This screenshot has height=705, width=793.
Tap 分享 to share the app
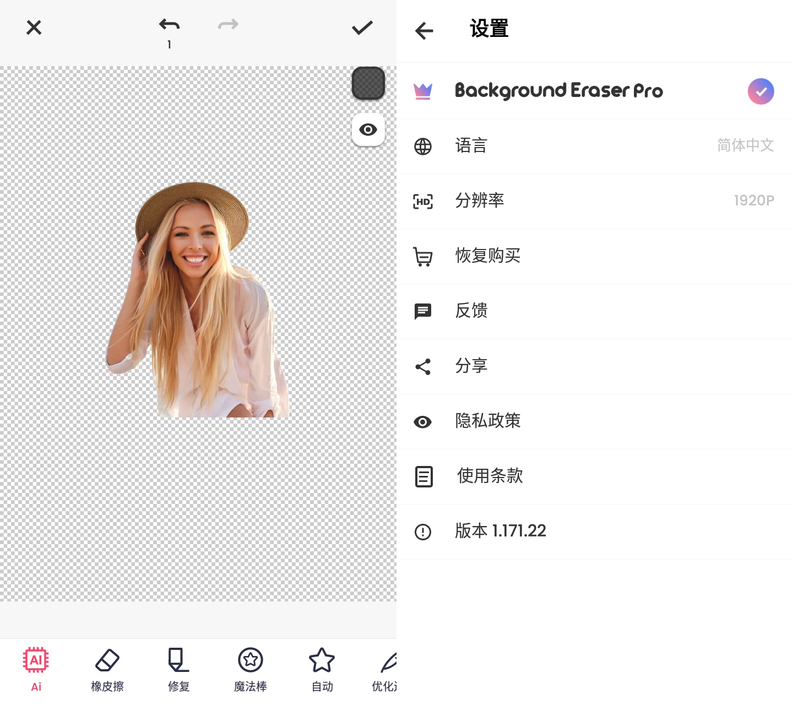point(595,366)
